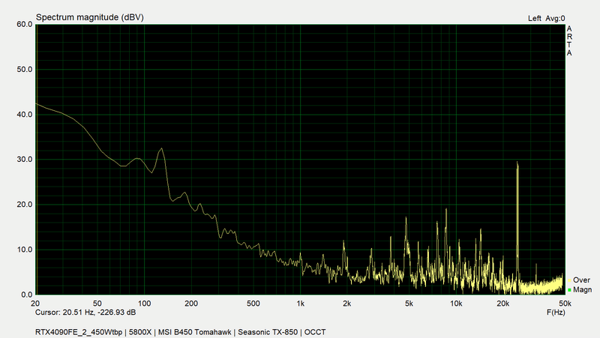Click the 50k frequency axis label
The image size is (600, 338).
pos(565,304)
